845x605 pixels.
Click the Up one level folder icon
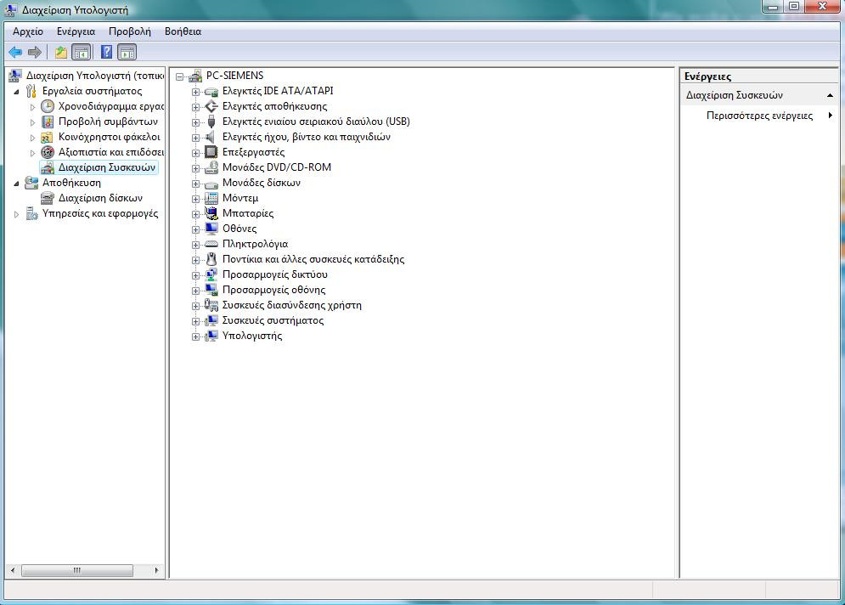coord(61,53)
